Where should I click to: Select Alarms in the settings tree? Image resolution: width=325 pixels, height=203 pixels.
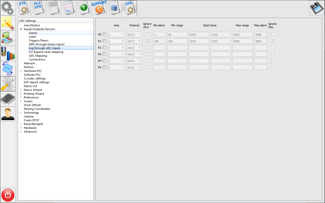[x=33, y=33]
